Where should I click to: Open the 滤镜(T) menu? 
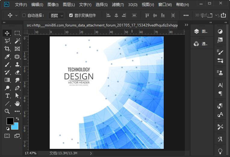(x=118, y=5)
